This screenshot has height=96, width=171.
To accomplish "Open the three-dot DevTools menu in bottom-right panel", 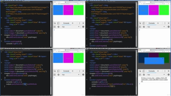I will (165, 71).
